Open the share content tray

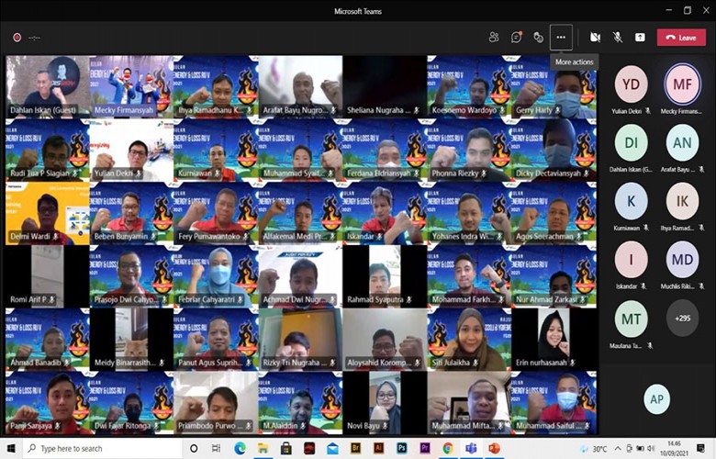coord(640,38)
